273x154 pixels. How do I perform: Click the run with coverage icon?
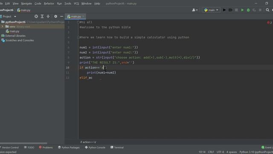[254, 10]
